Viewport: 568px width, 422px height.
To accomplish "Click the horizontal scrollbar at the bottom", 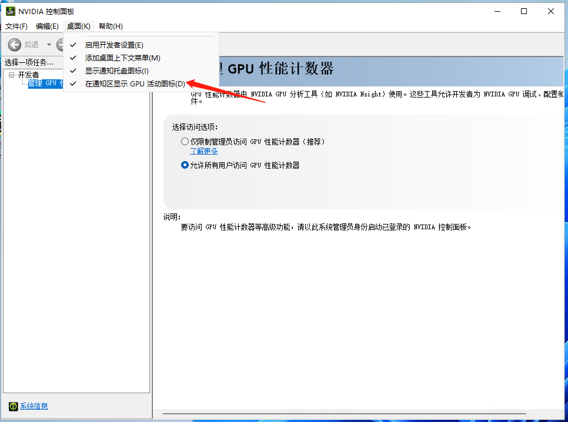I will pyautogui.click(x=344, y=413).
